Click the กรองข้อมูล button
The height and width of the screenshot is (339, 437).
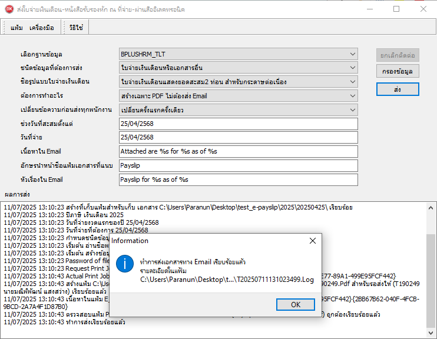[x=398, y=71]
